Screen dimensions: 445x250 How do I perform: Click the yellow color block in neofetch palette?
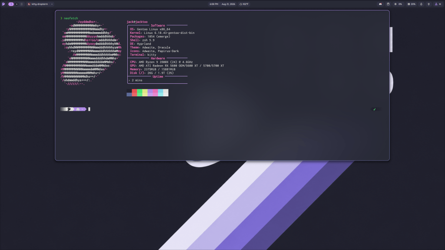click(x=145, y=93)
